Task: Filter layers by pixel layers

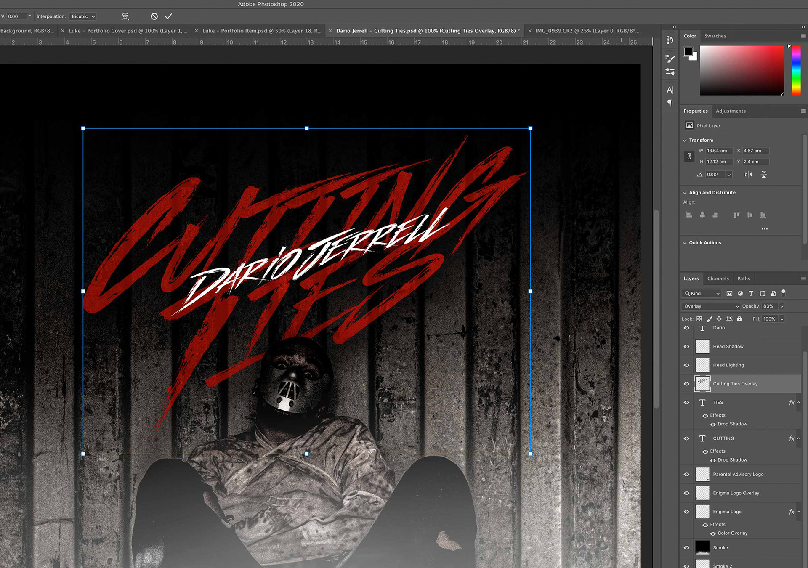Action: [x=729, y=294]
